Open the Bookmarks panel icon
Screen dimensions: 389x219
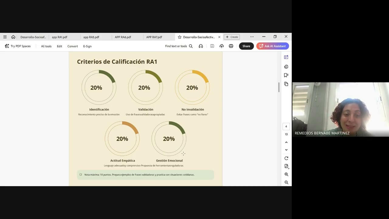(286, 75)
